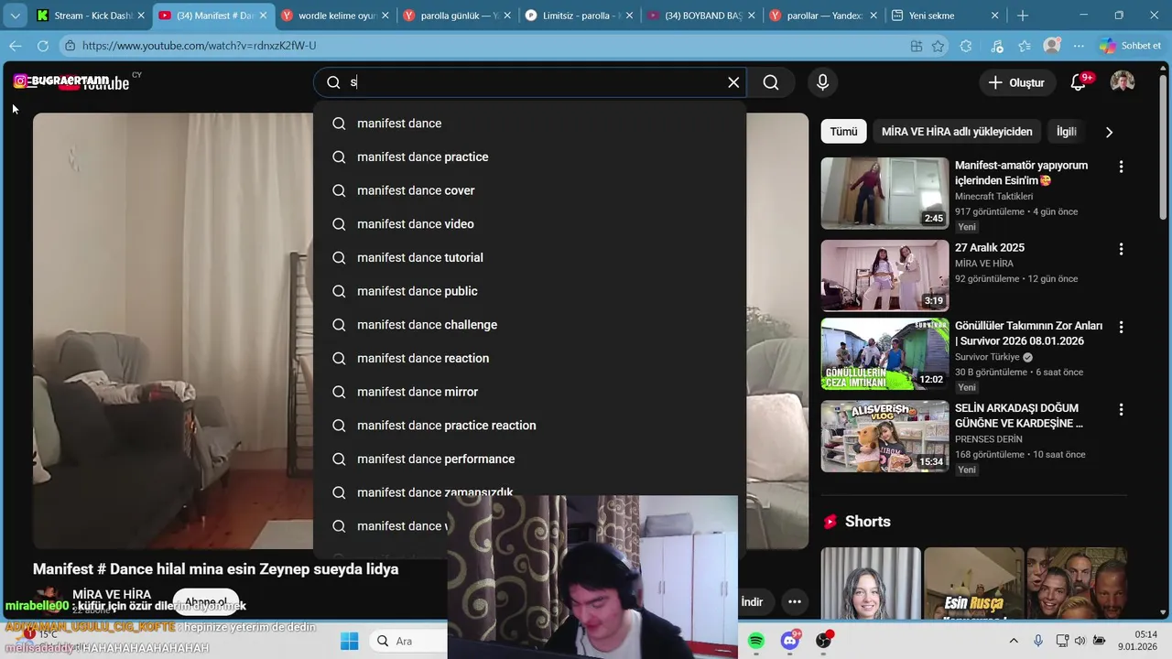The height and width of the screenshot is (659, 1172).
Task: Select MİRA VE HİRA adlı yükleyiciden chip
Action: click(957, 132)
